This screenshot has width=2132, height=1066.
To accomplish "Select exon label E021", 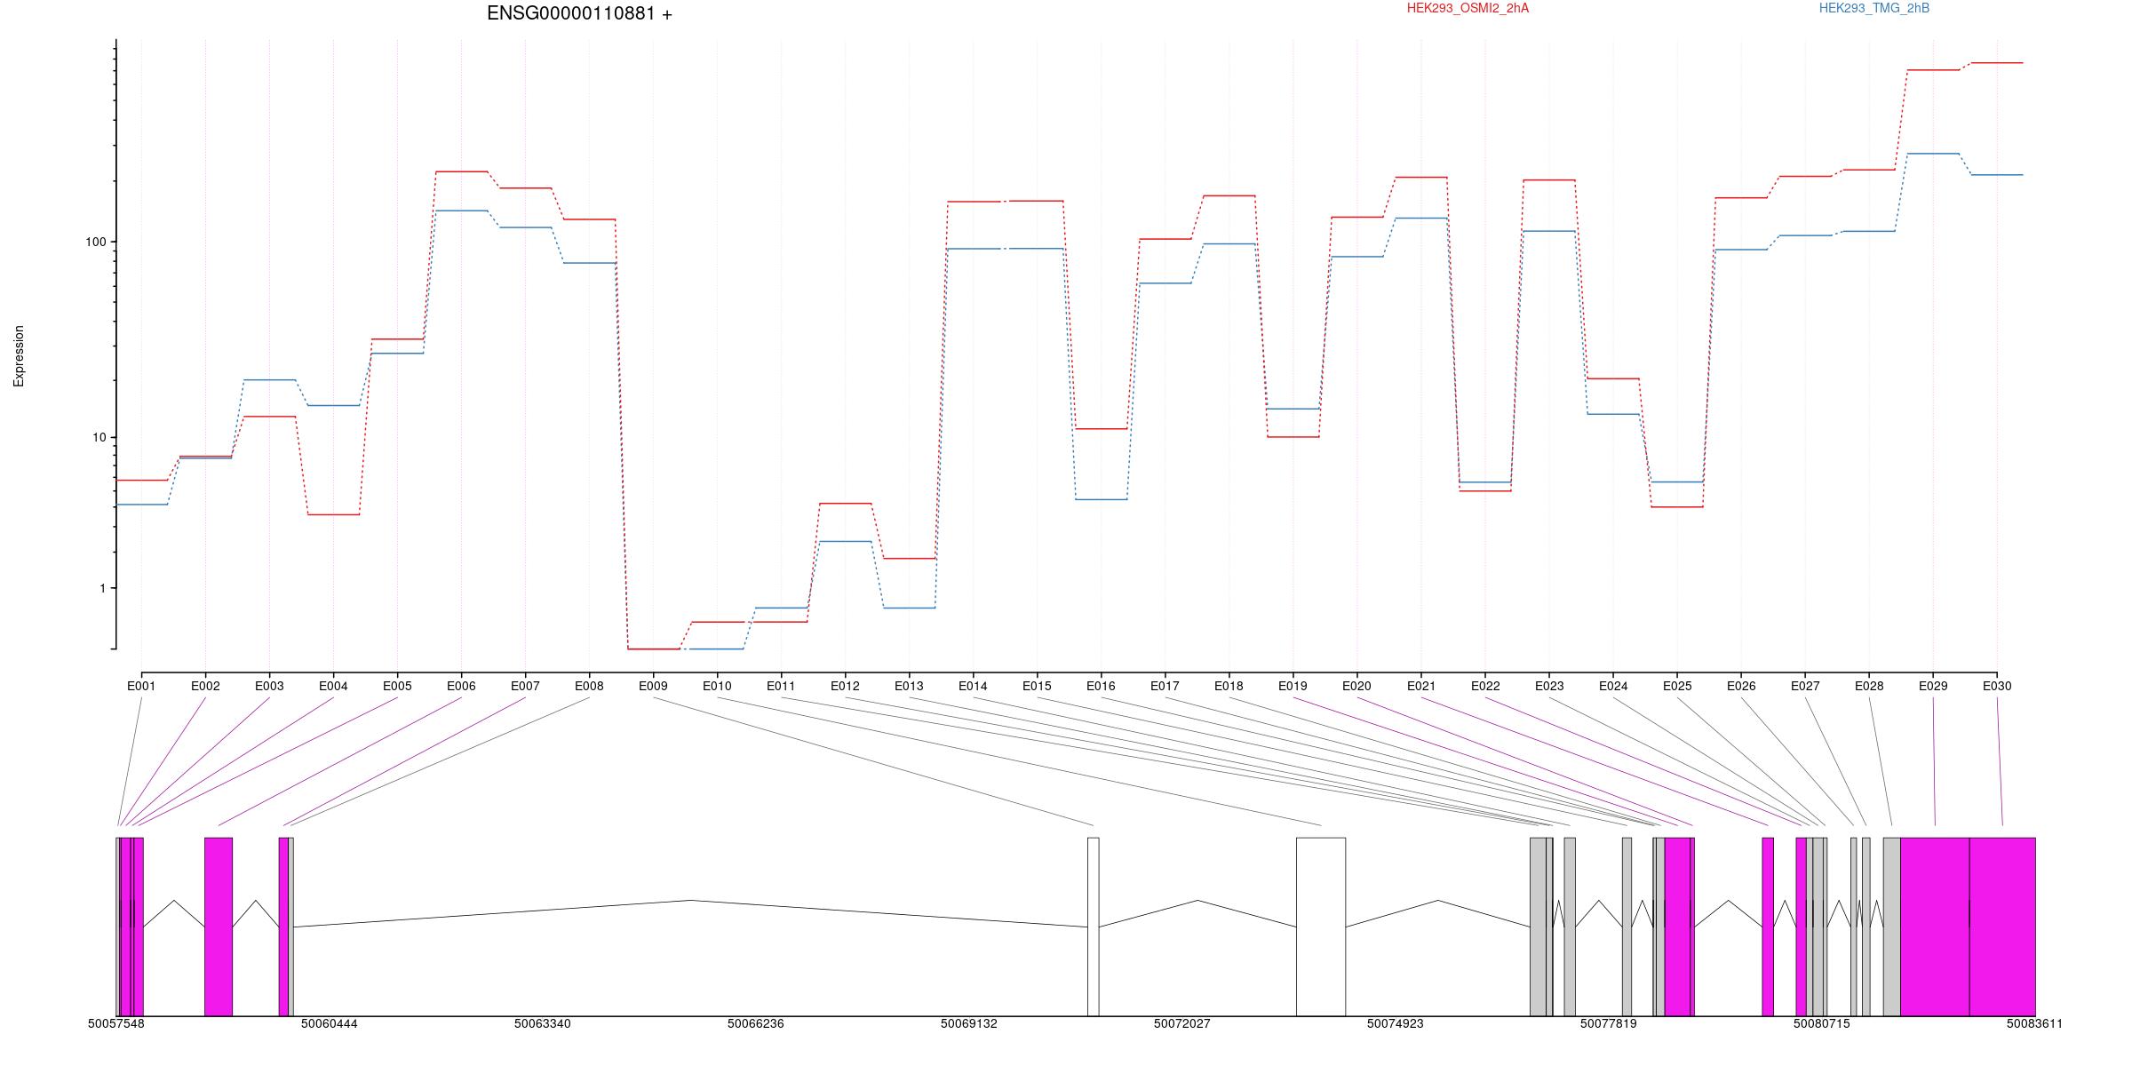I will click(1421, 686).
